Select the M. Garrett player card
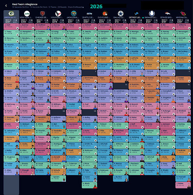 pos(152,80)
